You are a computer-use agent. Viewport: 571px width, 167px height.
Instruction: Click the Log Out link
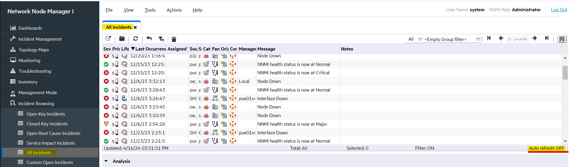tap(559, 10)
